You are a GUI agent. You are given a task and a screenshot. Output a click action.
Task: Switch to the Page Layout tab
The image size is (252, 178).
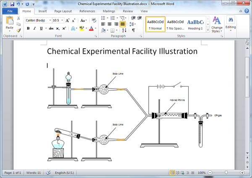click(x=63, y=11)
